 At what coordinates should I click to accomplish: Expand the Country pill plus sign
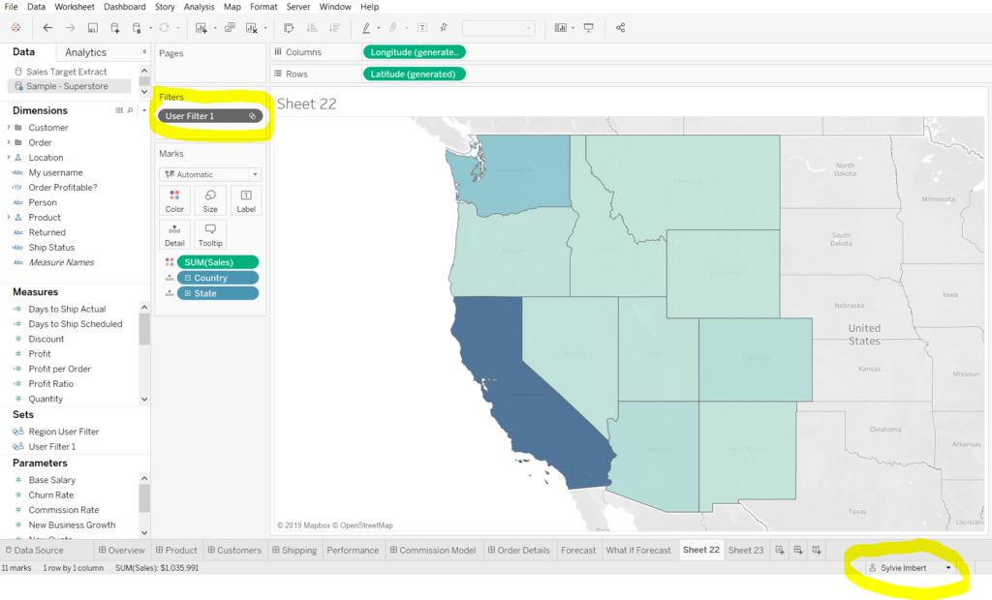coord(187,278)
